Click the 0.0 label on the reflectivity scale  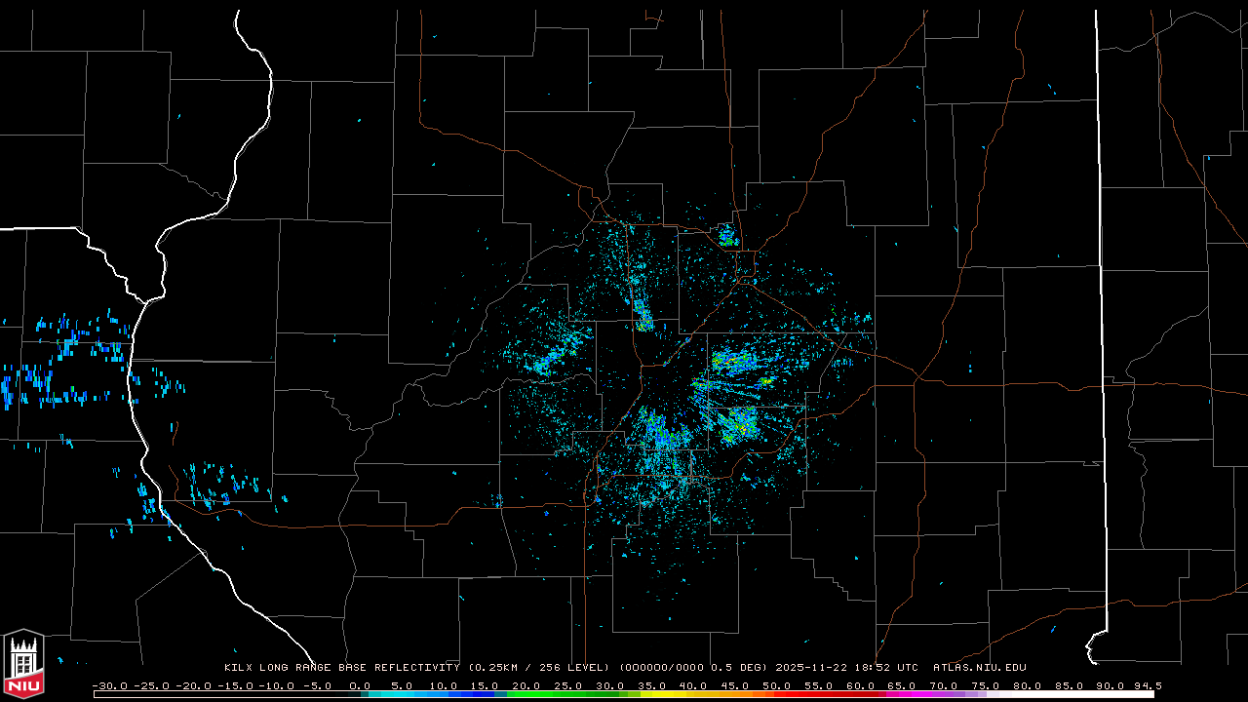point(360,685)
